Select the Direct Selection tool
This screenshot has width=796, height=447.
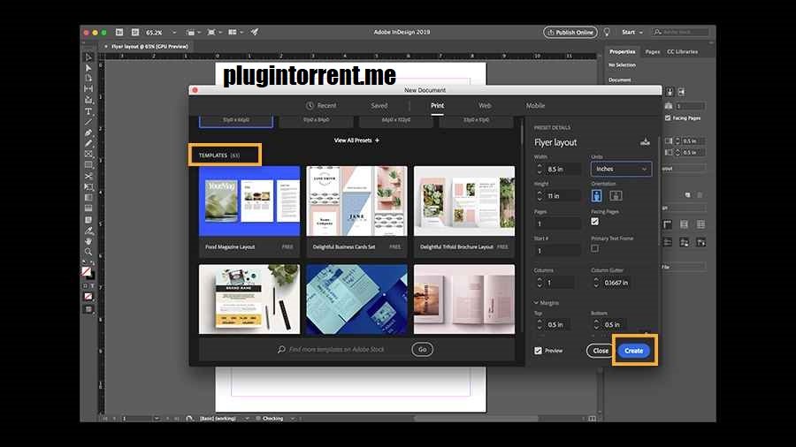coord(88,67)
